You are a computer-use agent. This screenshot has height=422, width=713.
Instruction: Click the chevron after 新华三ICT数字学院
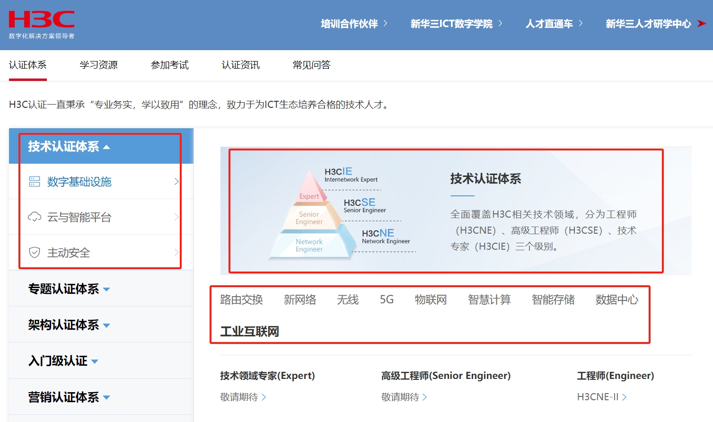click(x=500, y=23)
